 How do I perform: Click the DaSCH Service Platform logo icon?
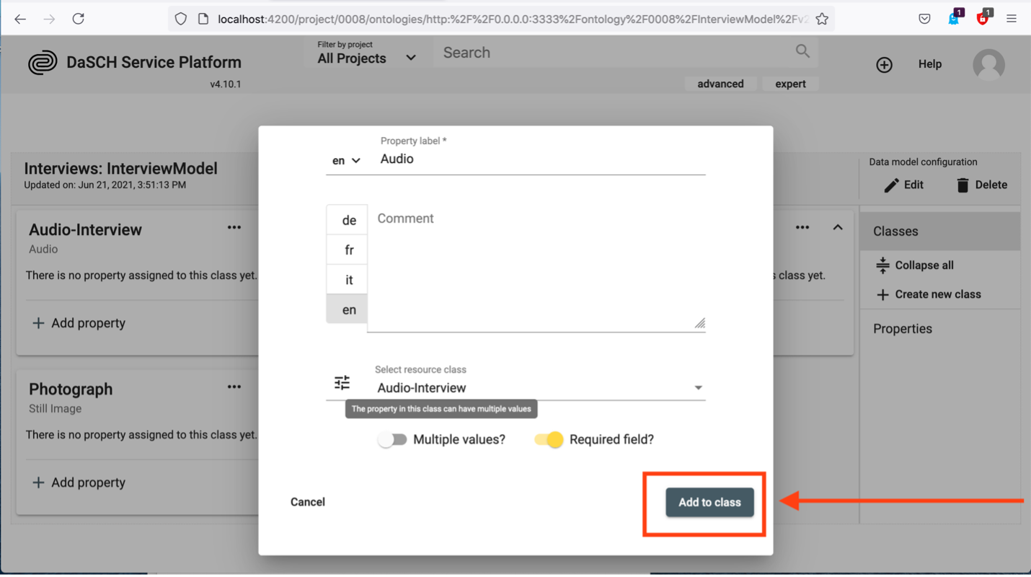coord(43,63)
